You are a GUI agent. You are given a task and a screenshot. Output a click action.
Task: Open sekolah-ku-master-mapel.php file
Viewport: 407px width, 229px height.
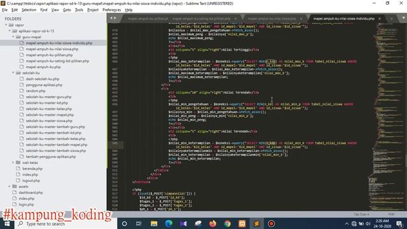(x=50, y=114)
